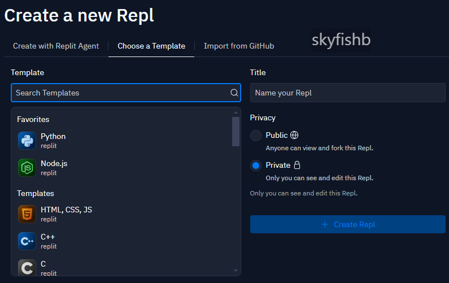The width and height of the screenshot is (449, 283).
Task: Click the Favorites section heading
Action: click(x=33, y=119)
